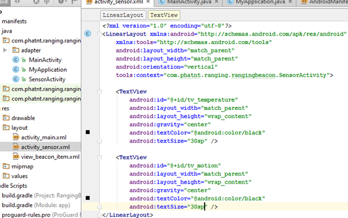Fold the tv_temperature TextView block at its opening tag
The image size is (348, 218).
coord(99,91)
